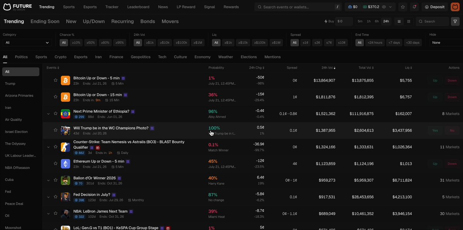
Task: Favorite the Bitcoin Up or Down 15 min
Action: pos(56,97)
